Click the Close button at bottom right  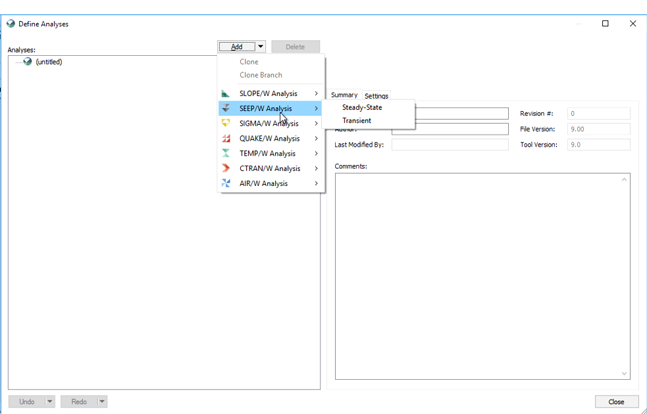[616, 402]
